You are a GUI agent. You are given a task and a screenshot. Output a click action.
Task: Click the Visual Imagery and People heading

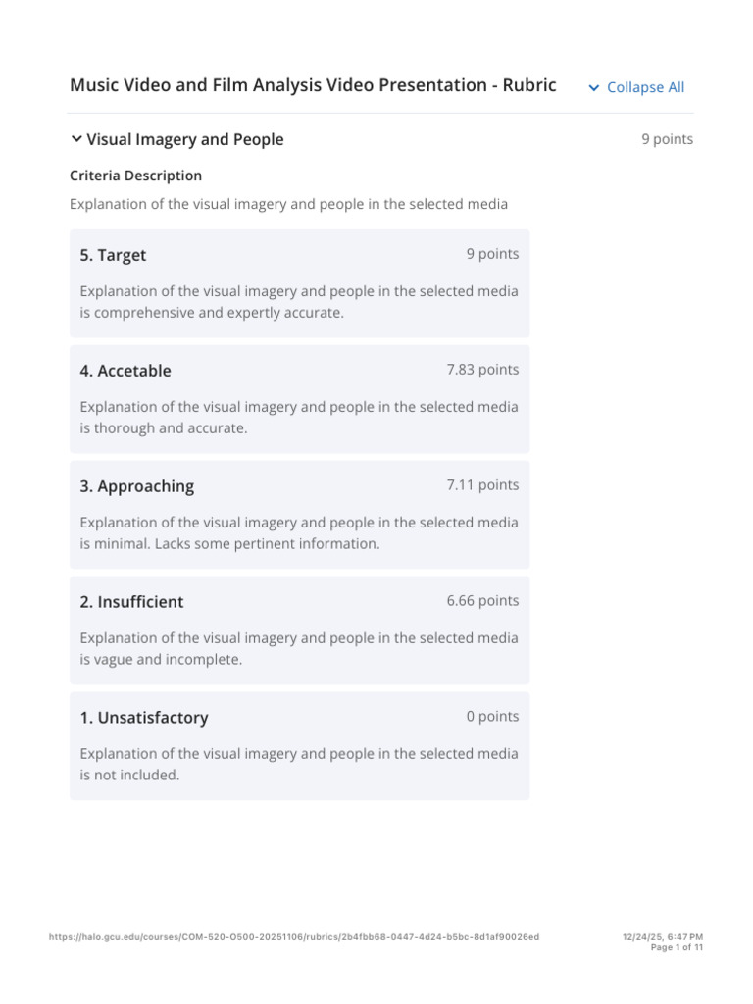point(185,139)
